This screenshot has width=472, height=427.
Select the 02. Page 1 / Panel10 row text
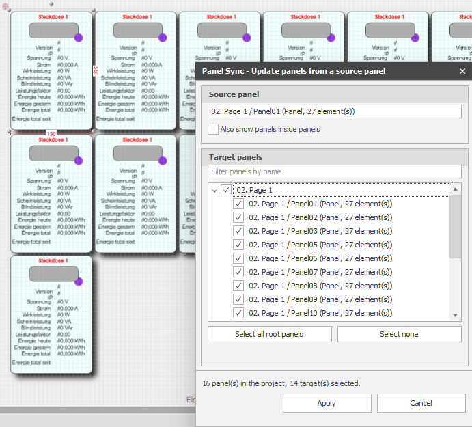(320, 313)
